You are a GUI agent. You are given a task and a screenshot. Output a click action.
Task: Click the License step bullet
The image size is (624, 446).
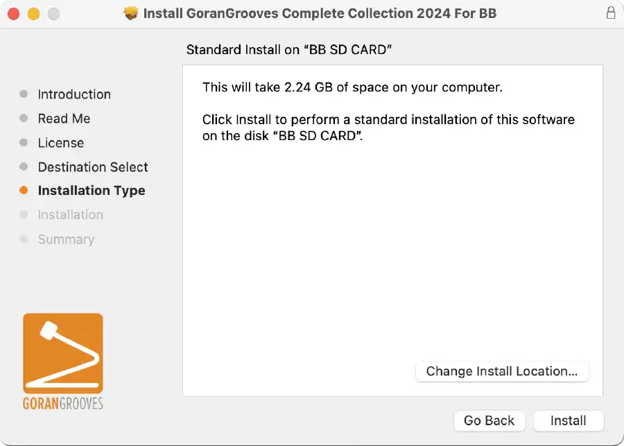click(x=24, y=143)
